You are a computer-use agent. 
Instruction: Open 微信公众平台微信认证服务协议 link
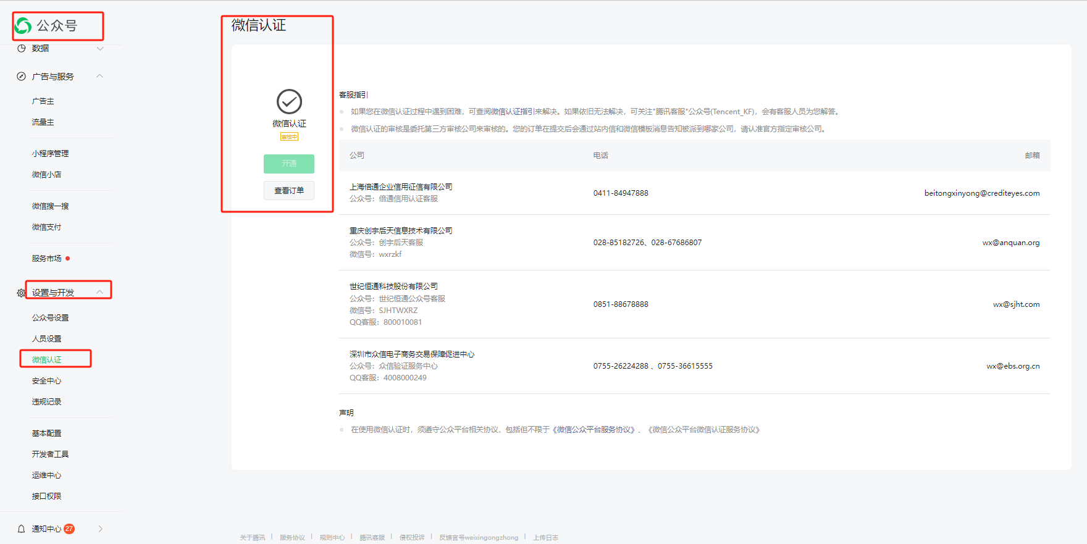pos(703,430)
